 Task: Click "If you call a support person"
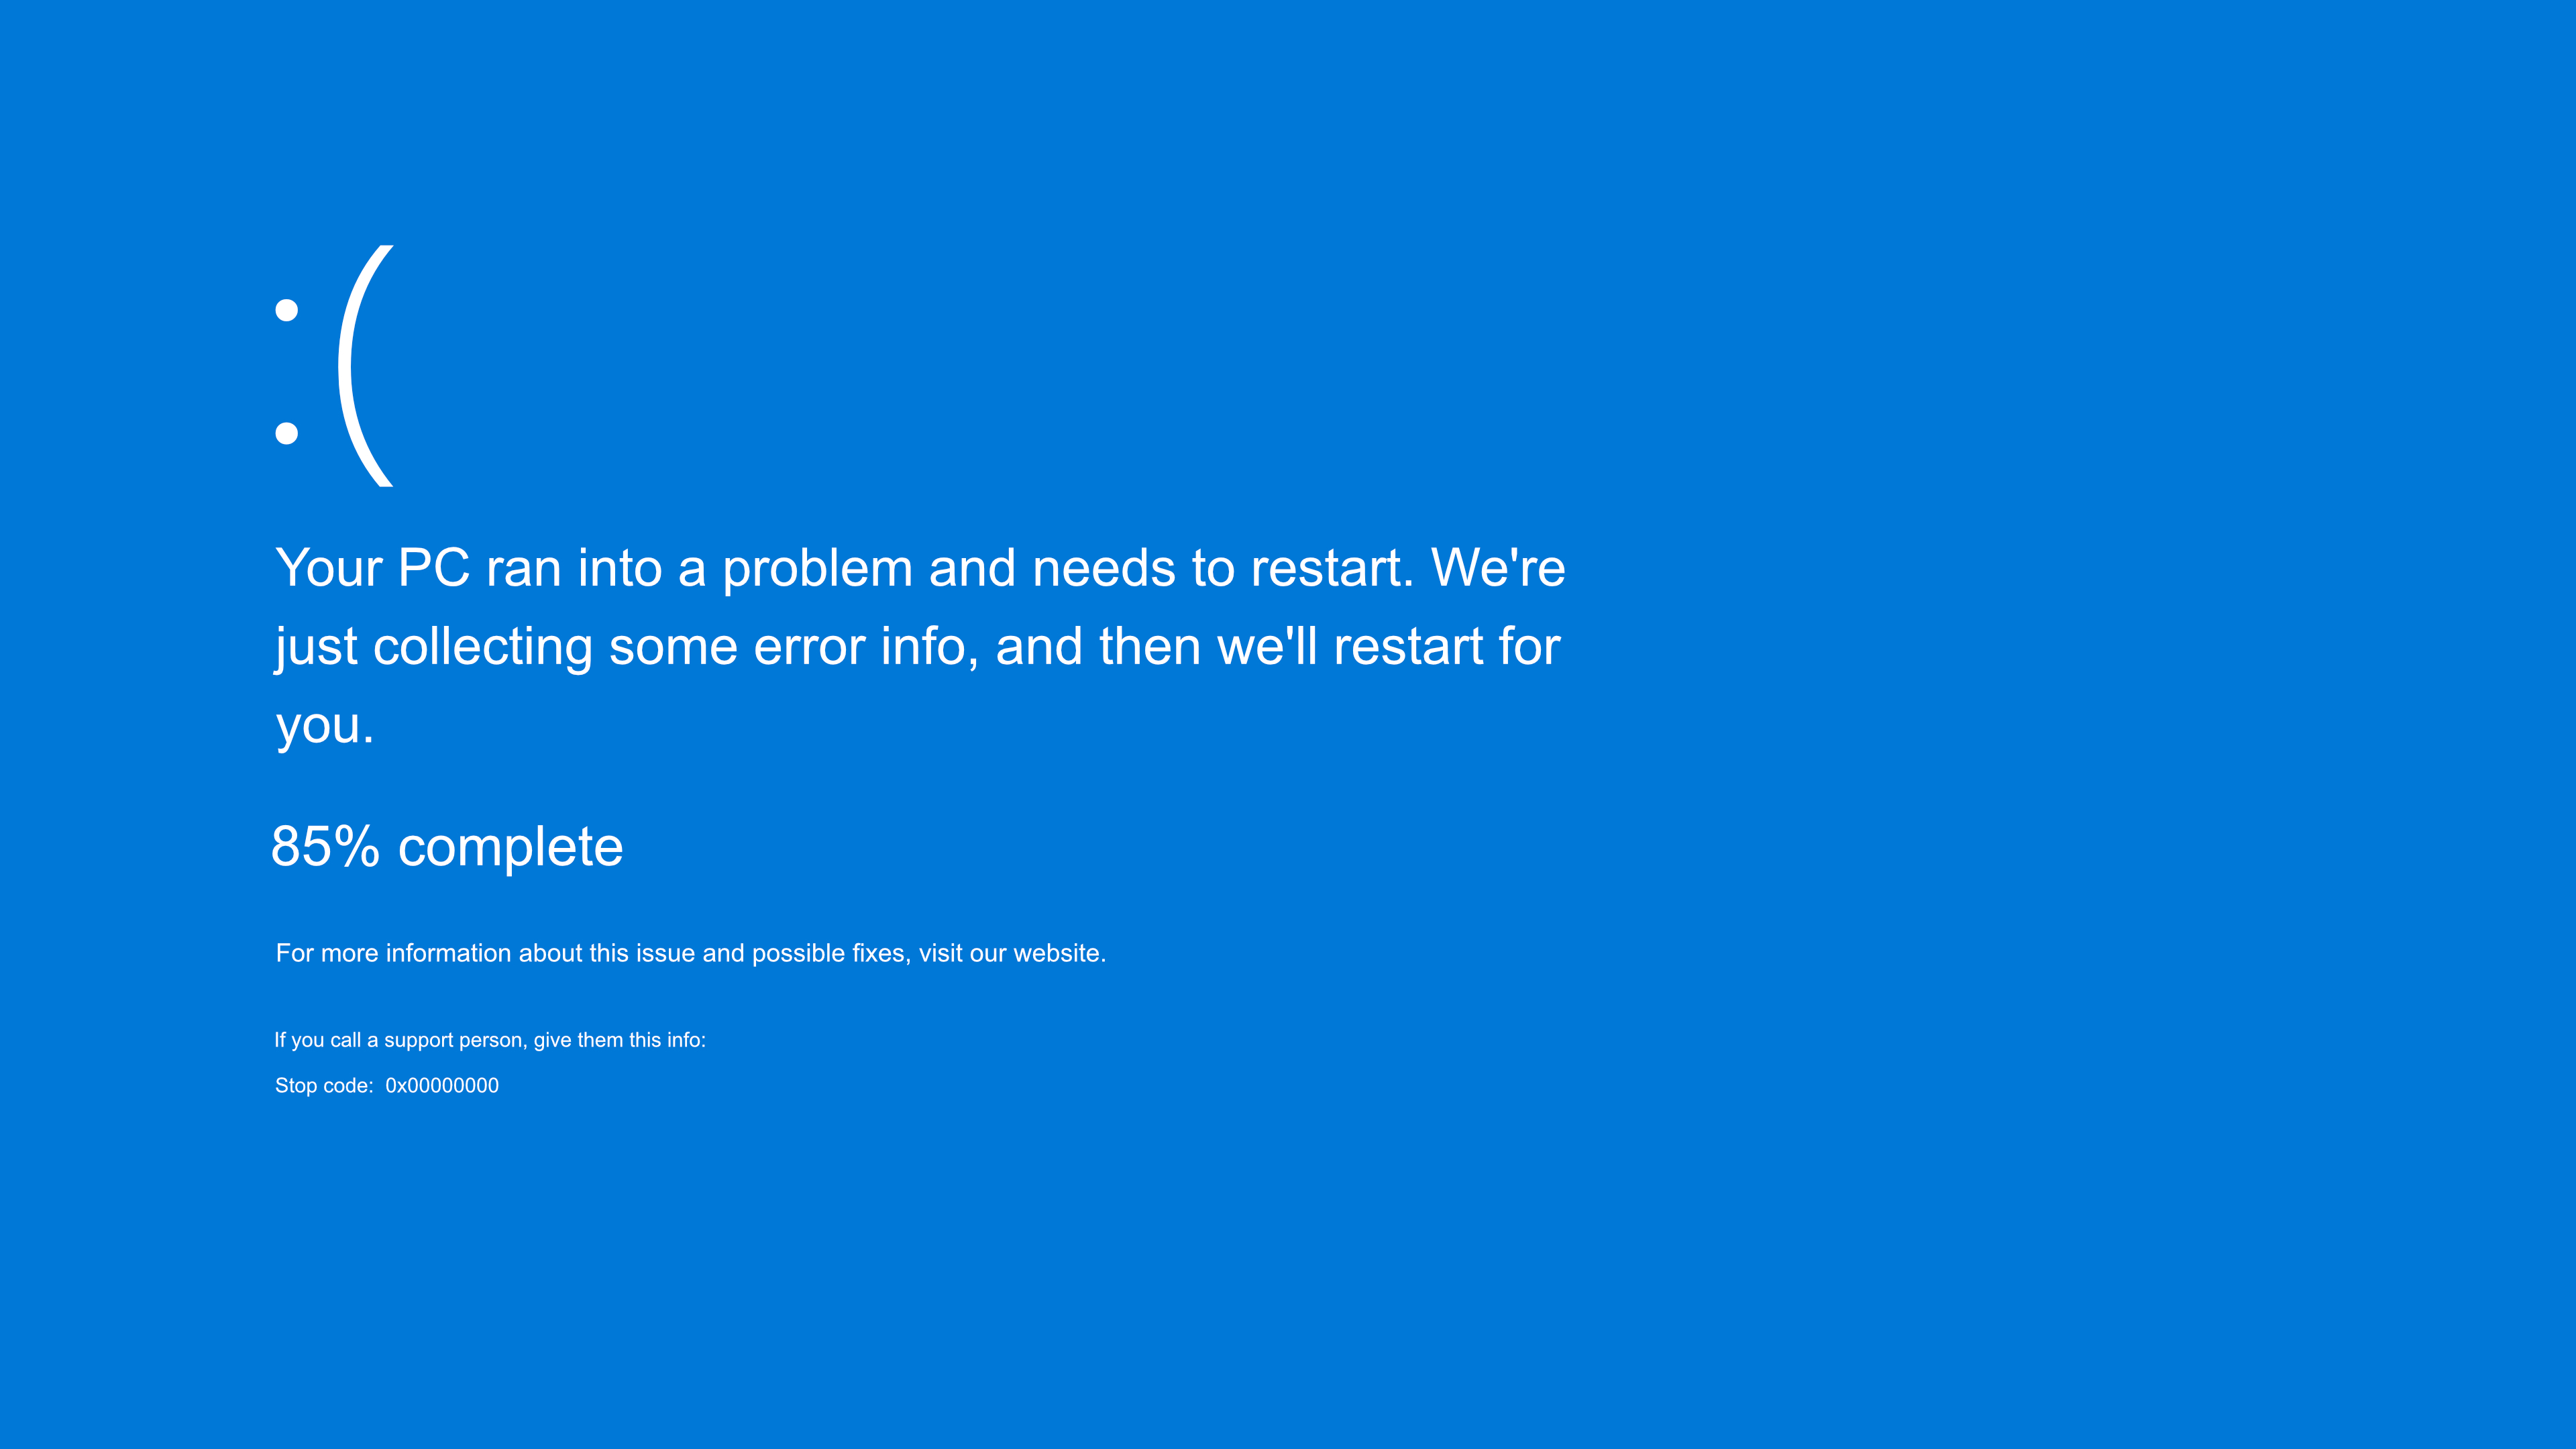[399, 1040]
